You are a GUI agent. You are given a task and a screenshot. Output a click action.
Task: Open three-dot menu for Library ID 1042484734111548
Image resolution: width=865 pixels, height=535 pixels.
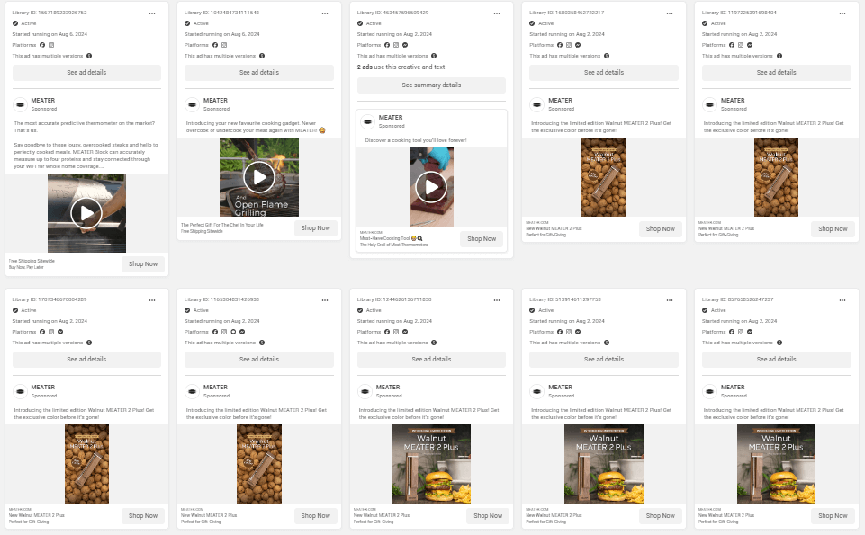click(x=325, y=13)
